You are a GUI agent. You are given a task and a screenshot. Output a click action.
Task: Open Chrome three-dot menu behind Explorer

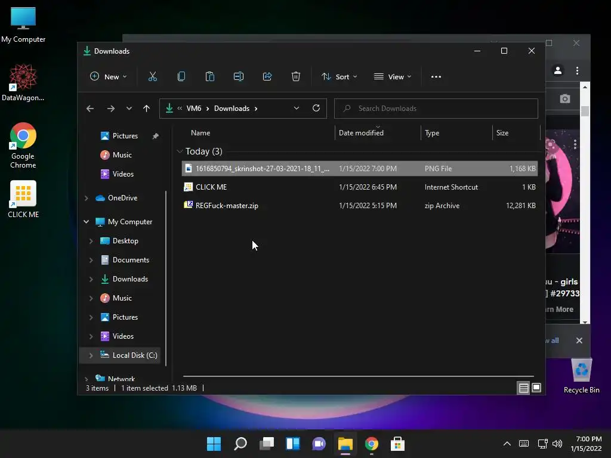pos(577,70)
